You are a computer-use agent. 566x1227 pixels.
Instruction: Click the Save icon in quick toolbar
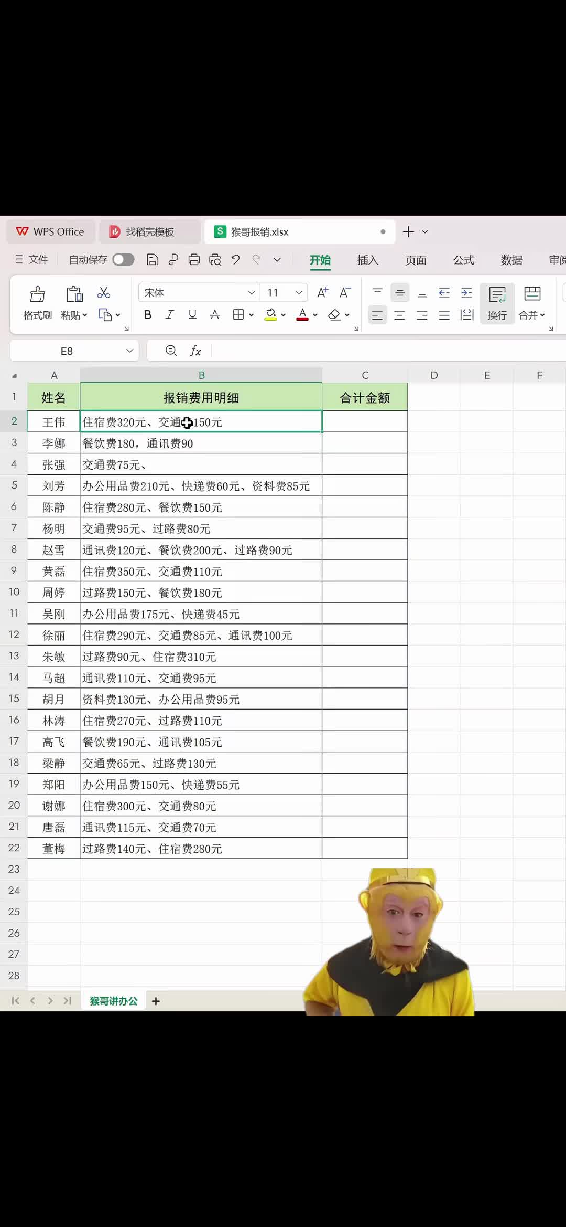[153, 259]
